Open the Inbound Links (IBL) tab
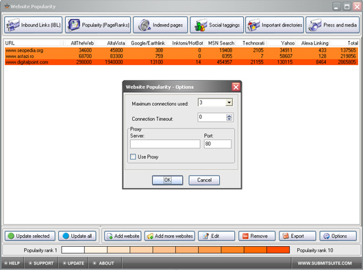The width and height of the screenshot is (363, 270). [x=33, y=25]
